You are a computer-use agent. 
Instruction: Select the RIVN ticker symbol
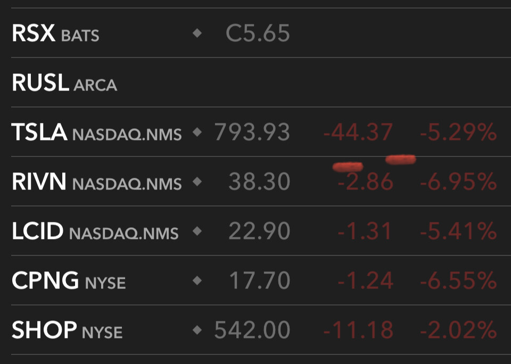[x=39, y=181]
